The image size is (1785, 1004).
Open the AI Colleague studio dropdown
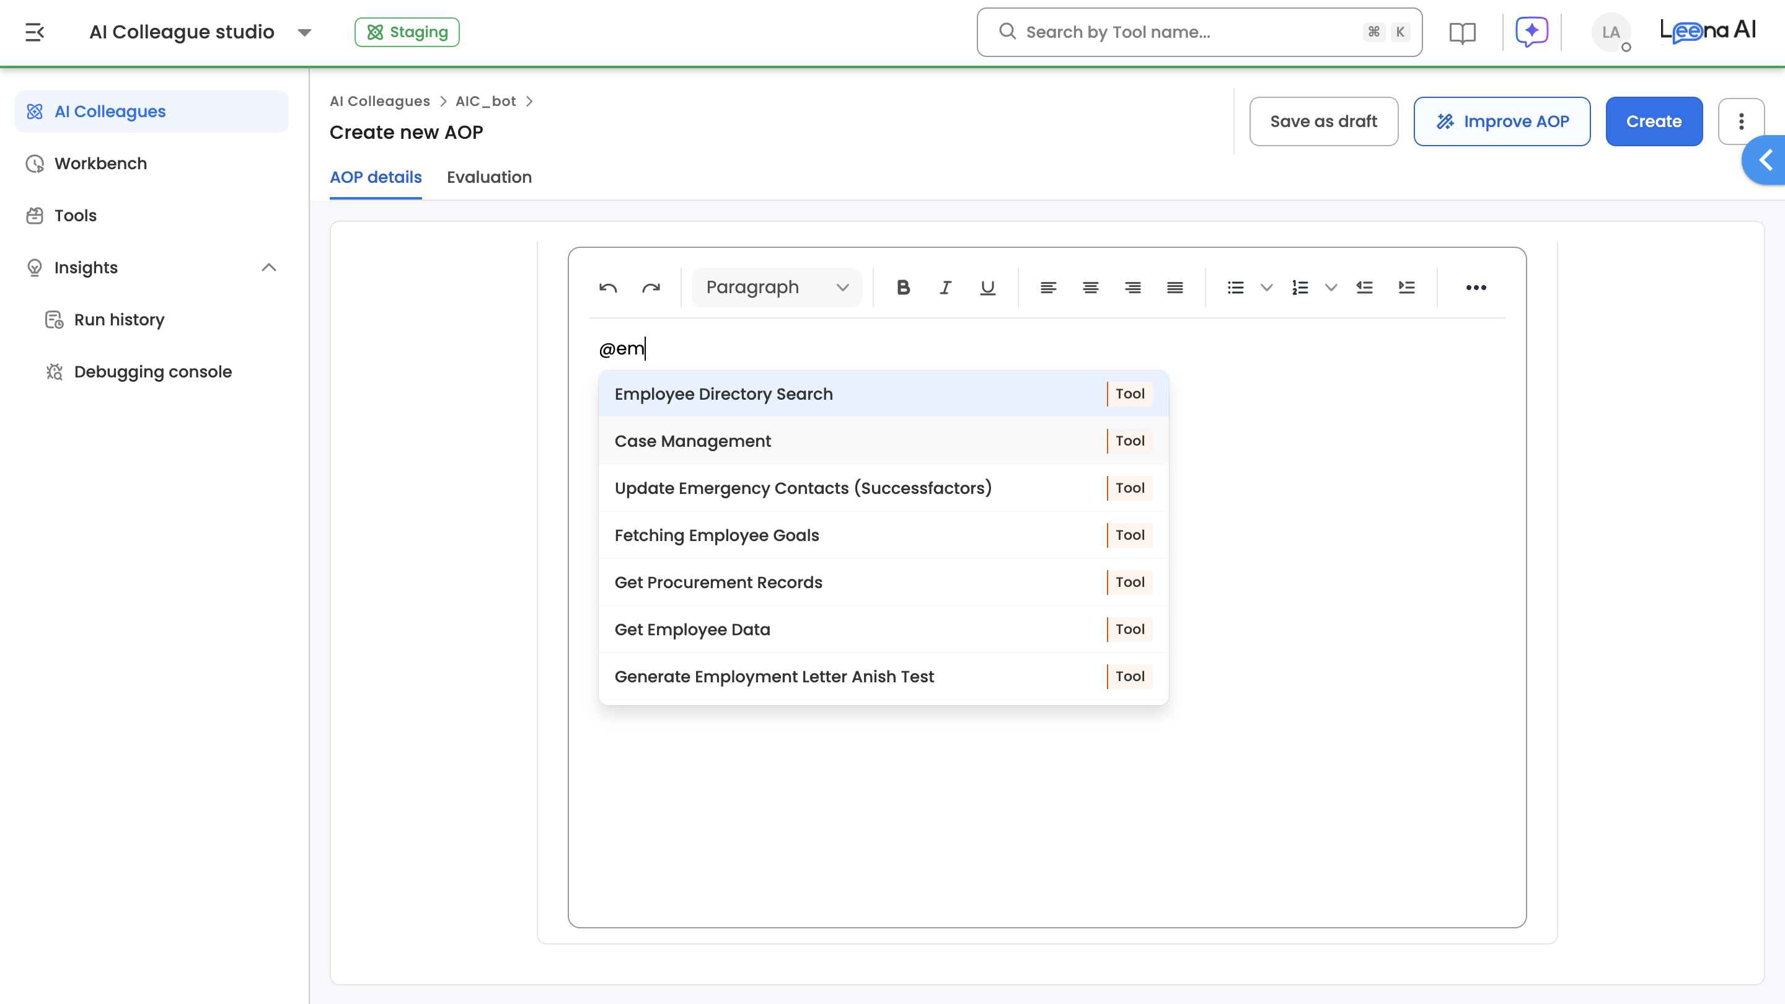(x=201, y=32)
